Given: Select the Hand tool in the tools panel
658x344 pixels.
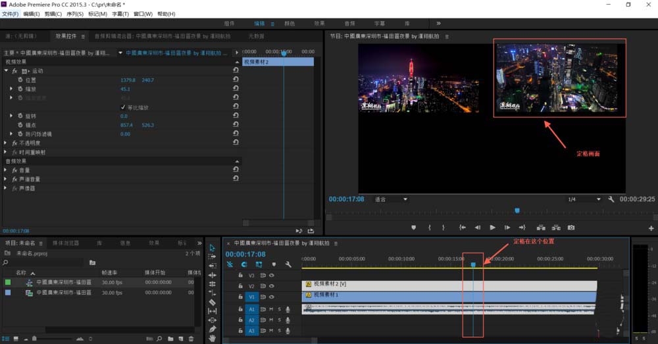Looking at the screenshot, I should (x=212, y=337).
